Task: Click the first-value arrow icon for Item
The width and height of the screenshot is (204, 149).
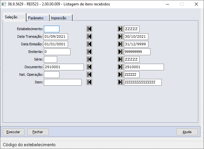Action: pyautogui.click(x=89, y=82)
